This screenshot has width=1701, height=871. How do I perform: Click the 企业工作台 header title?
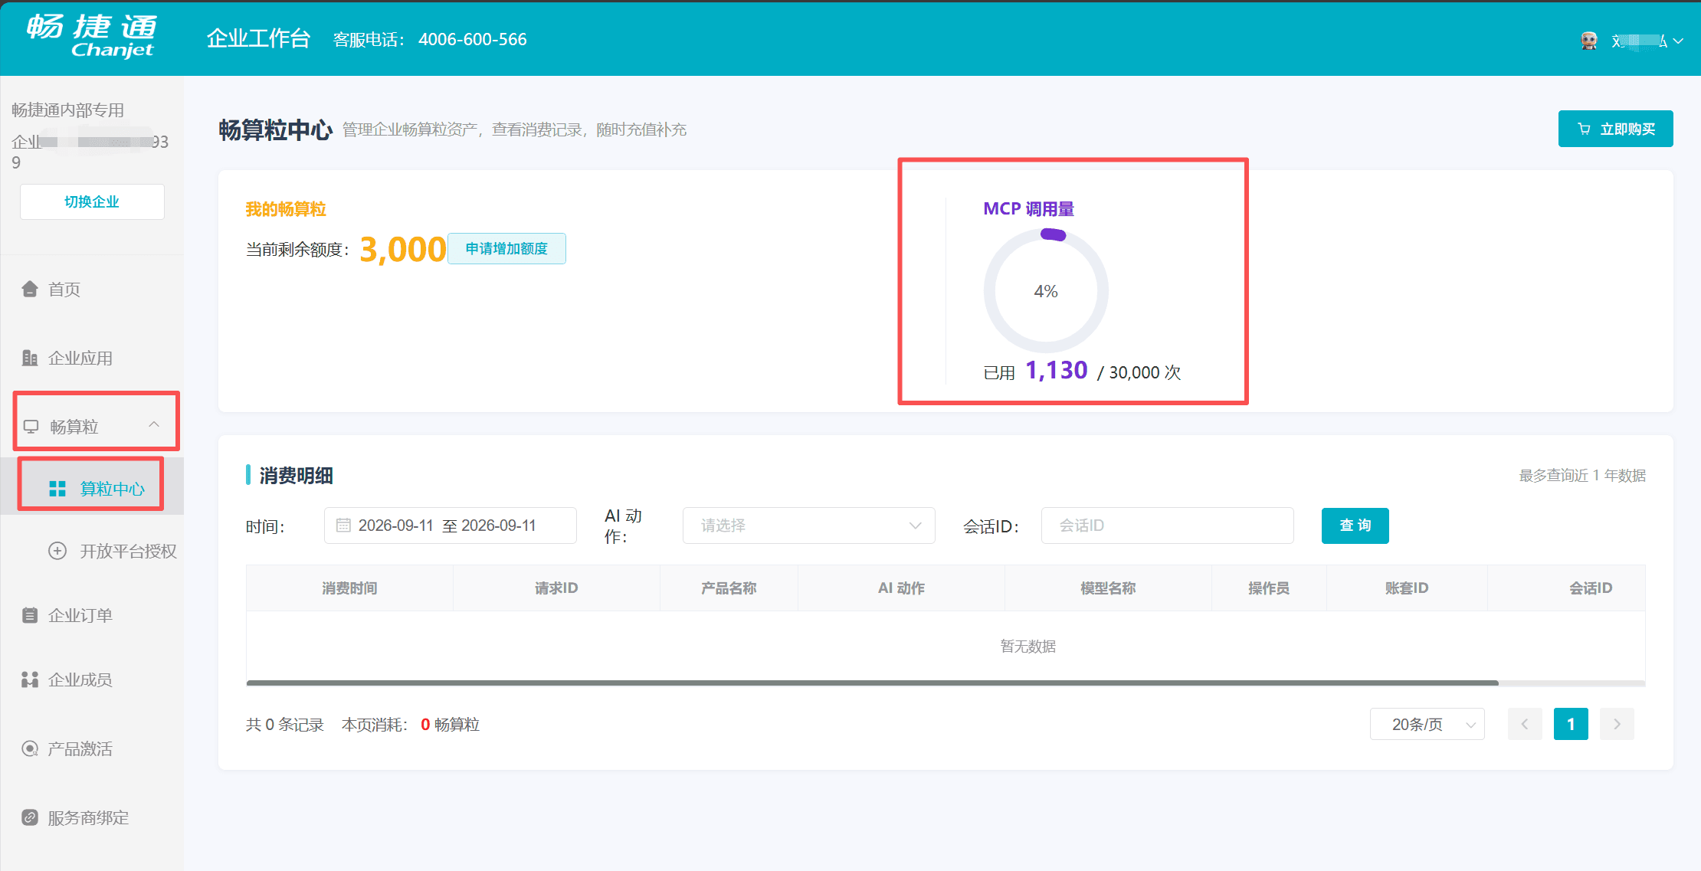point(258,38)
